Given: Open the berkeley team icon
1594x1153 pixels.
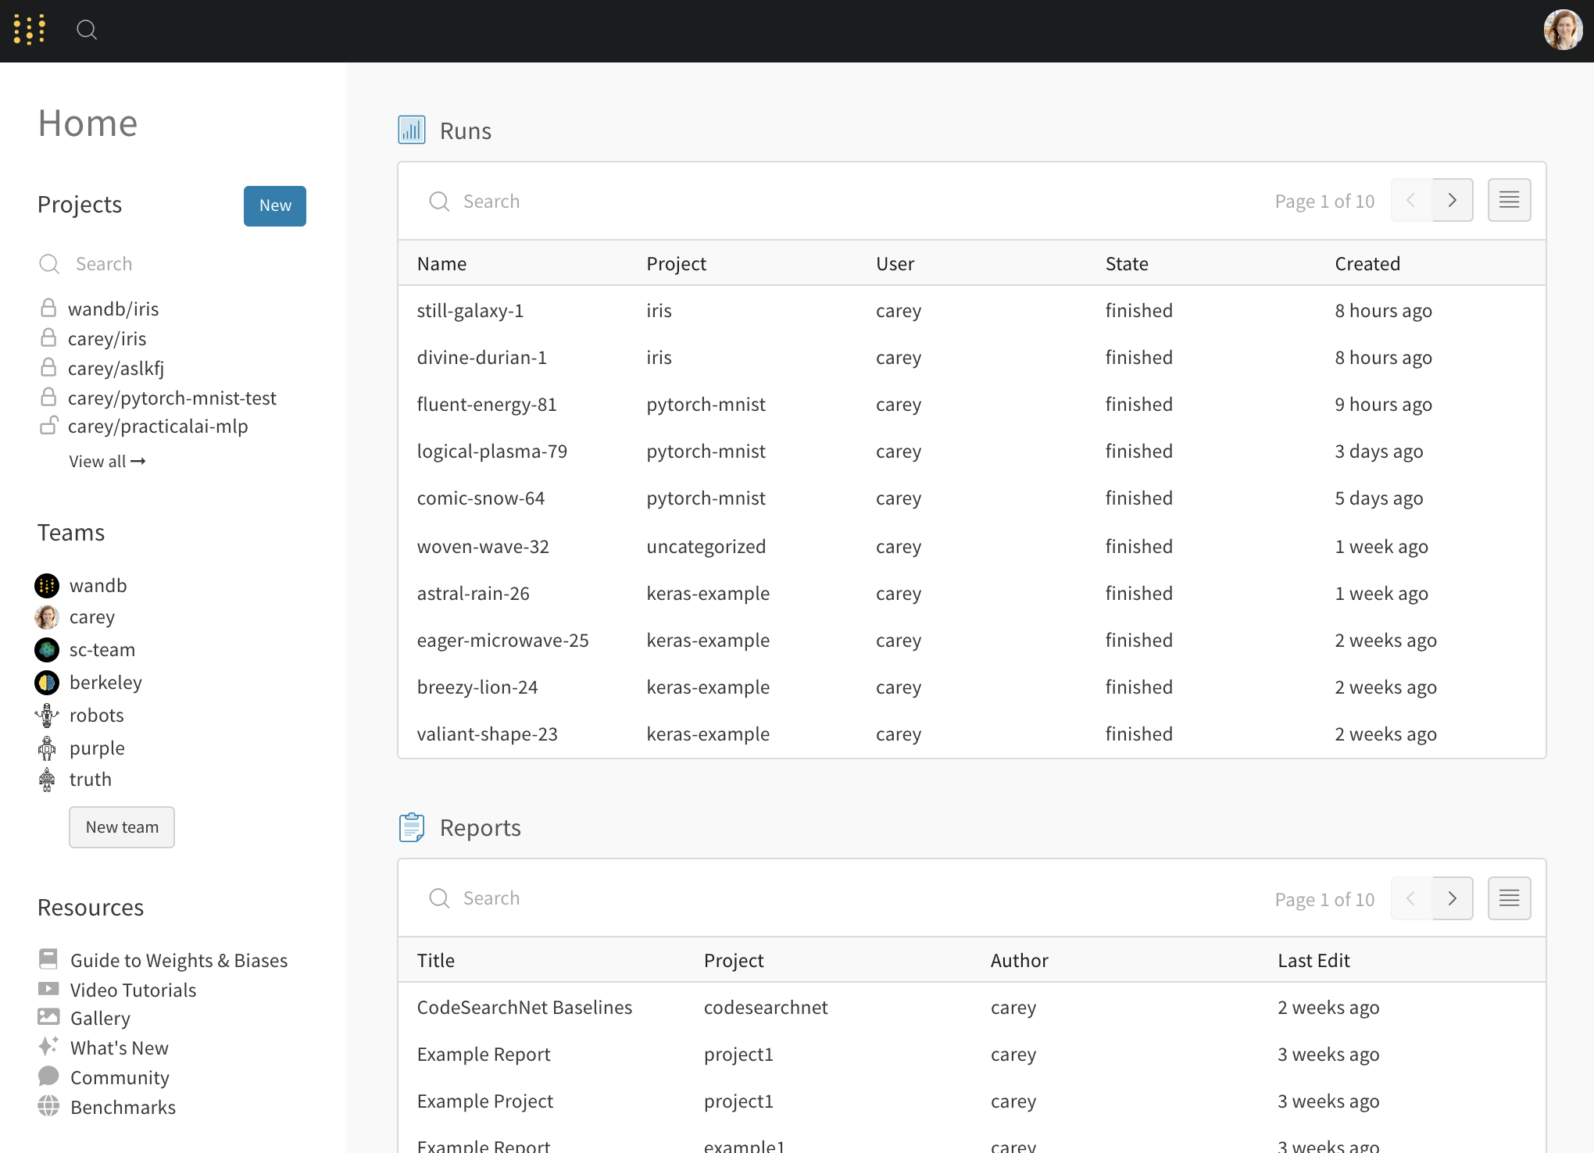Looking at the screenshot, I should 47,683.
